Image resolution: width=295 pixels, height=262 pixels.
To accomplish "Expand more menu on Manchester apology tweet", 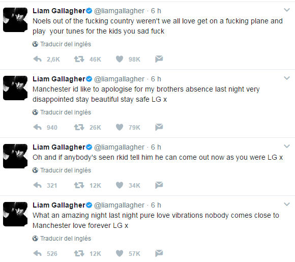I will 287,78.
